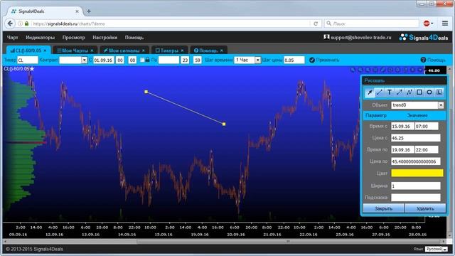Open the Объект trend0 dropdown
The width and height of the screenshot is (455, 256).
(441, 105)
